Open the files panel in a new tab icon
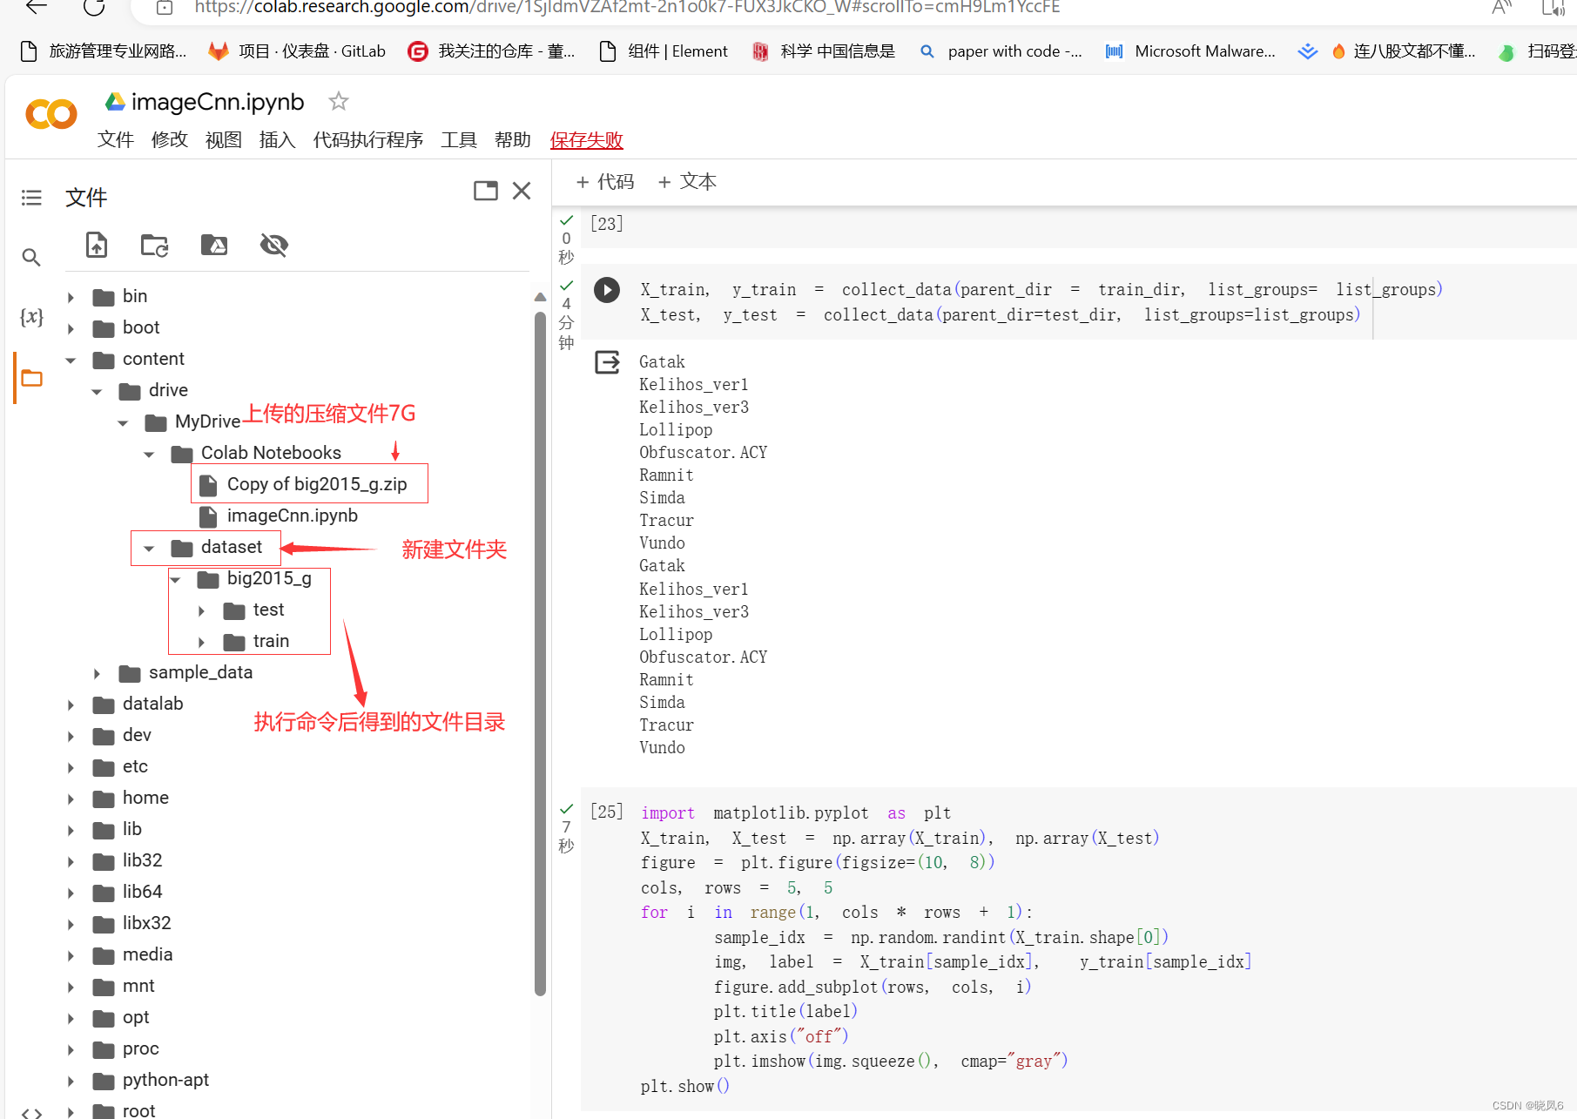 tap(485, 190)
